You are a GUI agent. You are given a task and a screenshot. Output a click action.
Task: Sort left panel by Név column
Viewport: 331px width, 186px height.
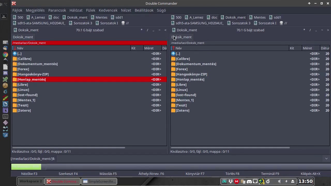tap(71, 48)
